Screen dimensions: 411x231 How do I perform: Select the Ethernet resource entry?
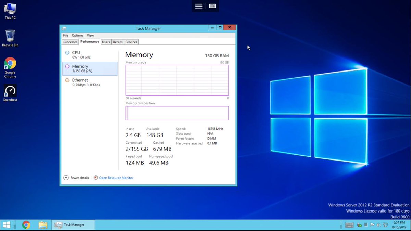pyautogui.click(x=90, y=82)
